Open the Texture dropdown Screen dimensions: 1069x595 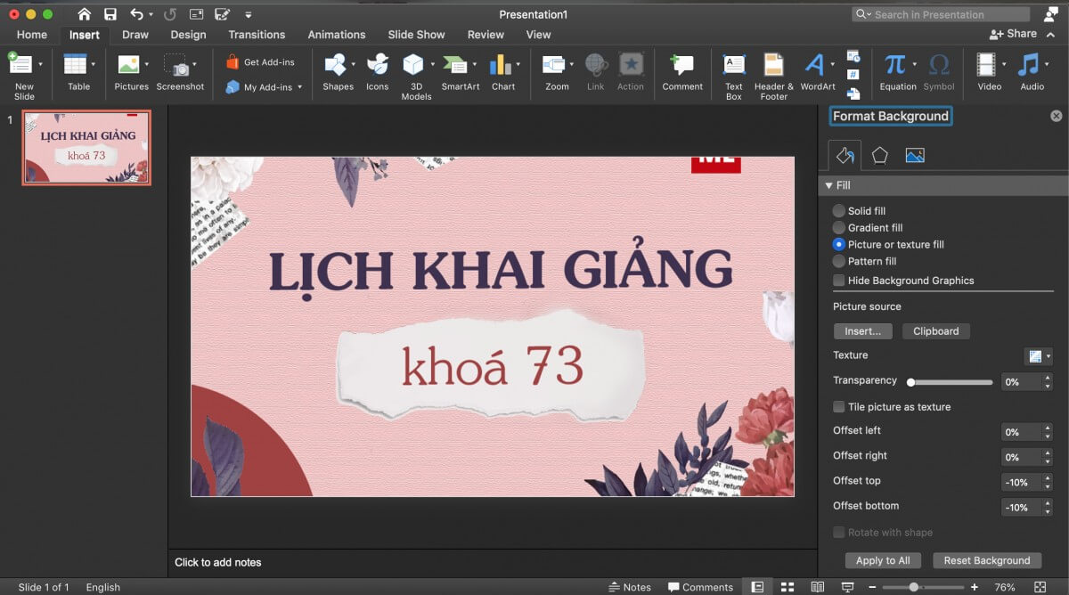tap(1039, 356)
